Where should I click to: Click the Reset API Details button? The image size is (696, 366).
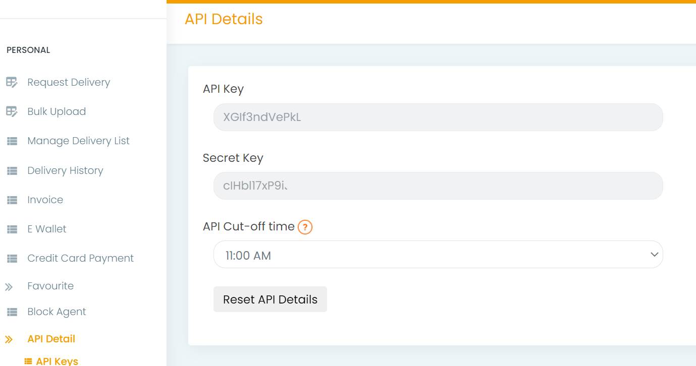tap(270, 299)
